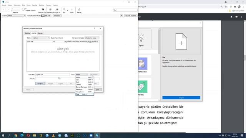Click the browser extensions puzzle icon
The width and height of the screenshot is (246, 138).
(x=235, y=7)
